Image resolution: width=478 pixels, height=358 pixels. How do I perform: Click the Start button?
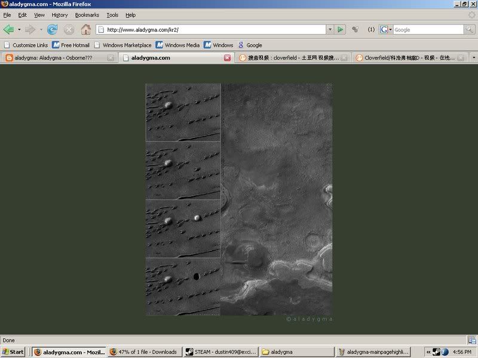[x=14, y=352]
